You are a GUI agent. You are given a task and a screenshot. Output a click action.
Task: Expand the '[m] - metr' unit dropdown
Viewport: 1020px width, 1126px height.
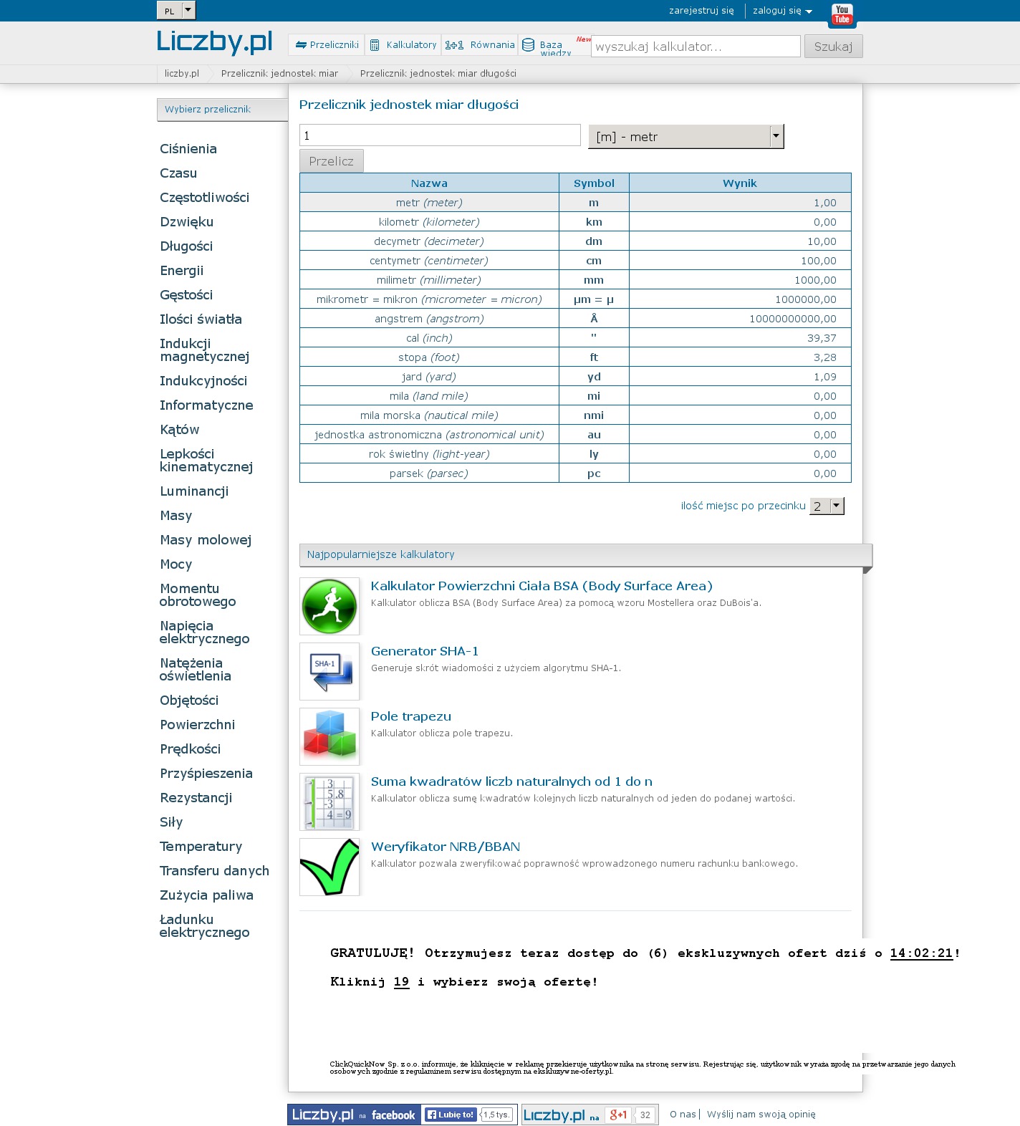click(x=686, y=136)
